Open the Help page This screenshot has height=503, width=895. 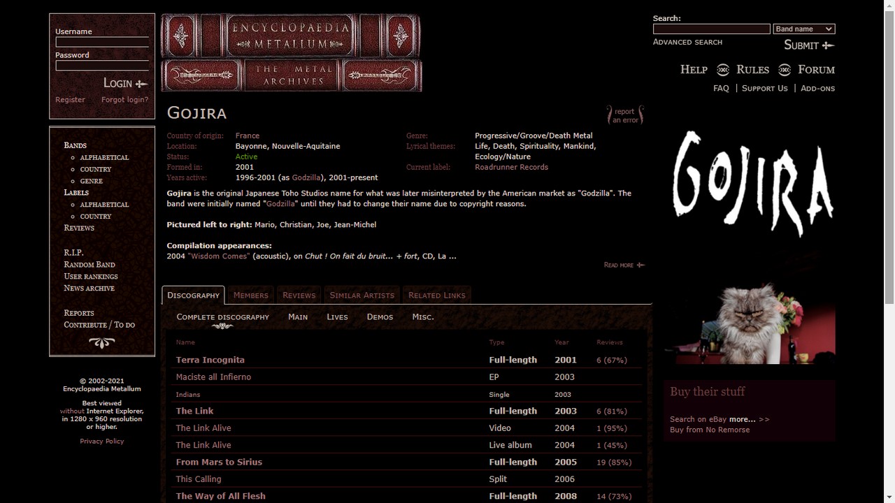[694, 70]
